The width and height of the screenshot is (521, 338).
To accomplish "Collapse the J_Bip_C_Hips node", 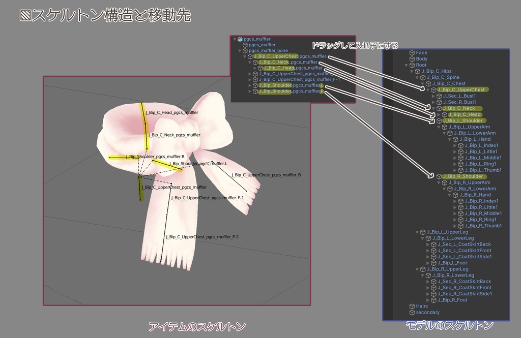I will 412,71.
